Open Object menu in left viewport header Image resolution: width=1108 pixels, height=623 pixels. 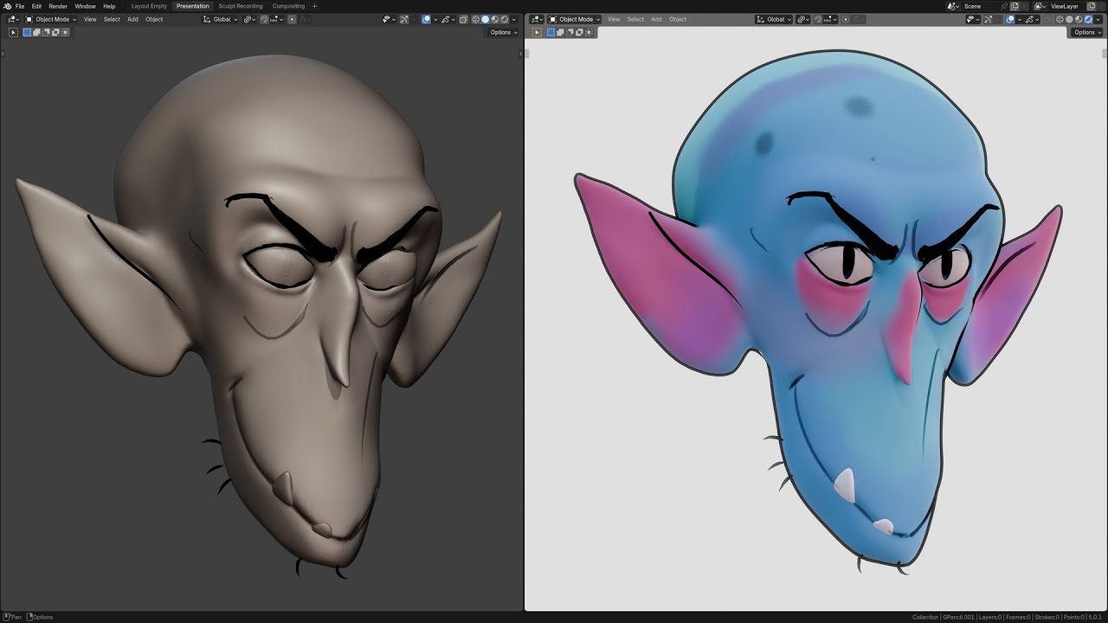[x=154, y=19]
